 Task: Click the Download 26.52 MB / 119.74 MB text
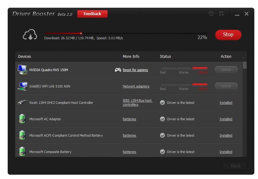pos(69,38)
